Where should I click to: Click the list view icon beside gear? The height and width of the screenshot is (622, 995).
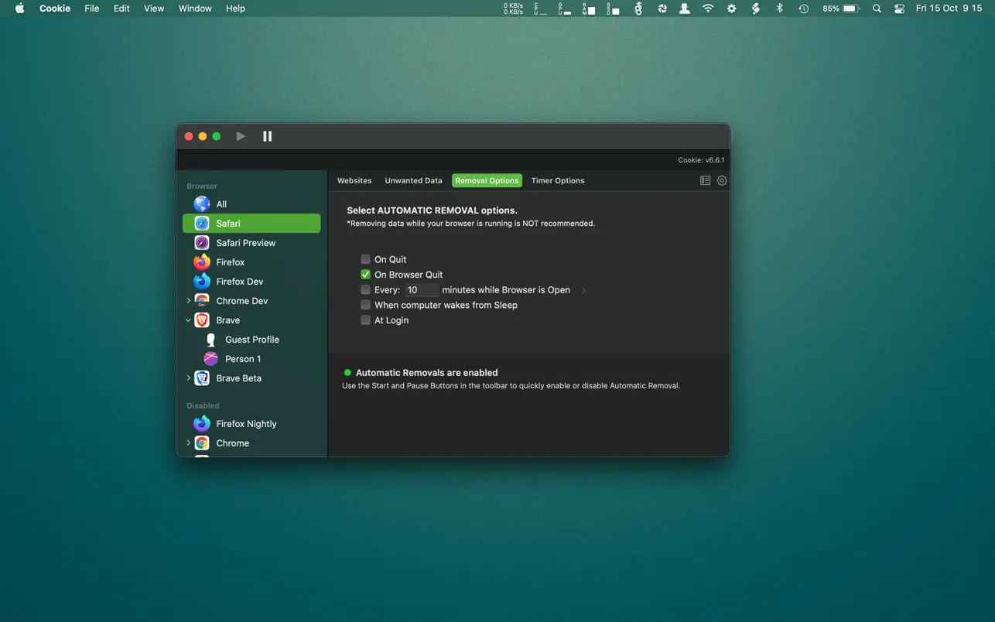coord(705,180)
